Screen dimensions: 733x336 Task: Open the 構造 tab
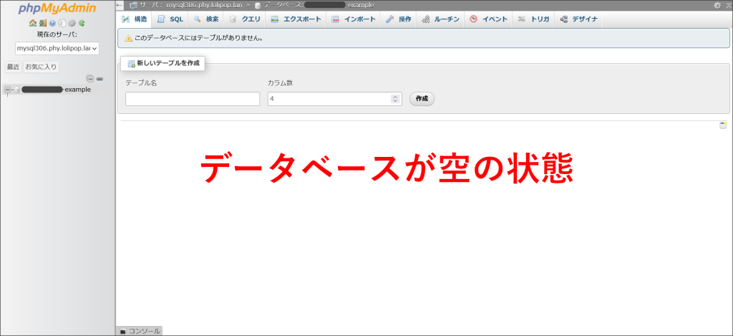135,19
